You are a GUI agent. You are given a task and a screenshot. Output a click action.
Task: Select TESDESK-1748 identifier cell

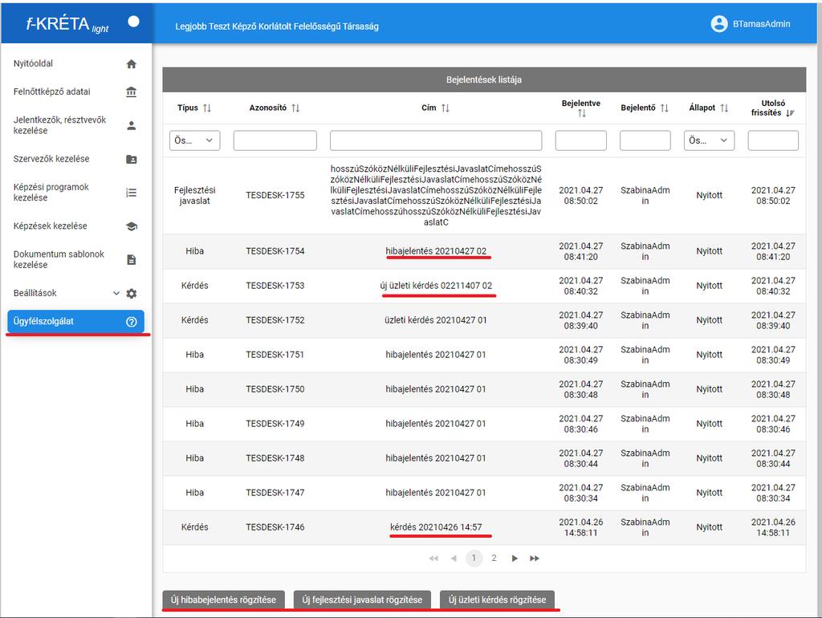tap(275, 458)
